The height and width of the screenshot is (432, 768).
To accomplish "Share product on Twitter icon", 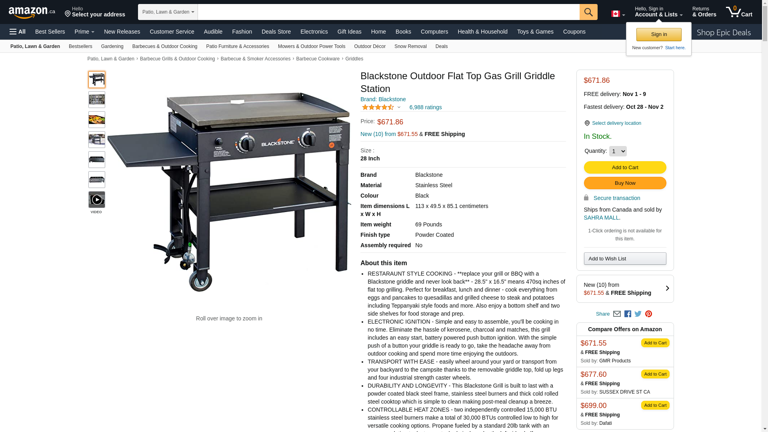I will [x=638, y=314].
